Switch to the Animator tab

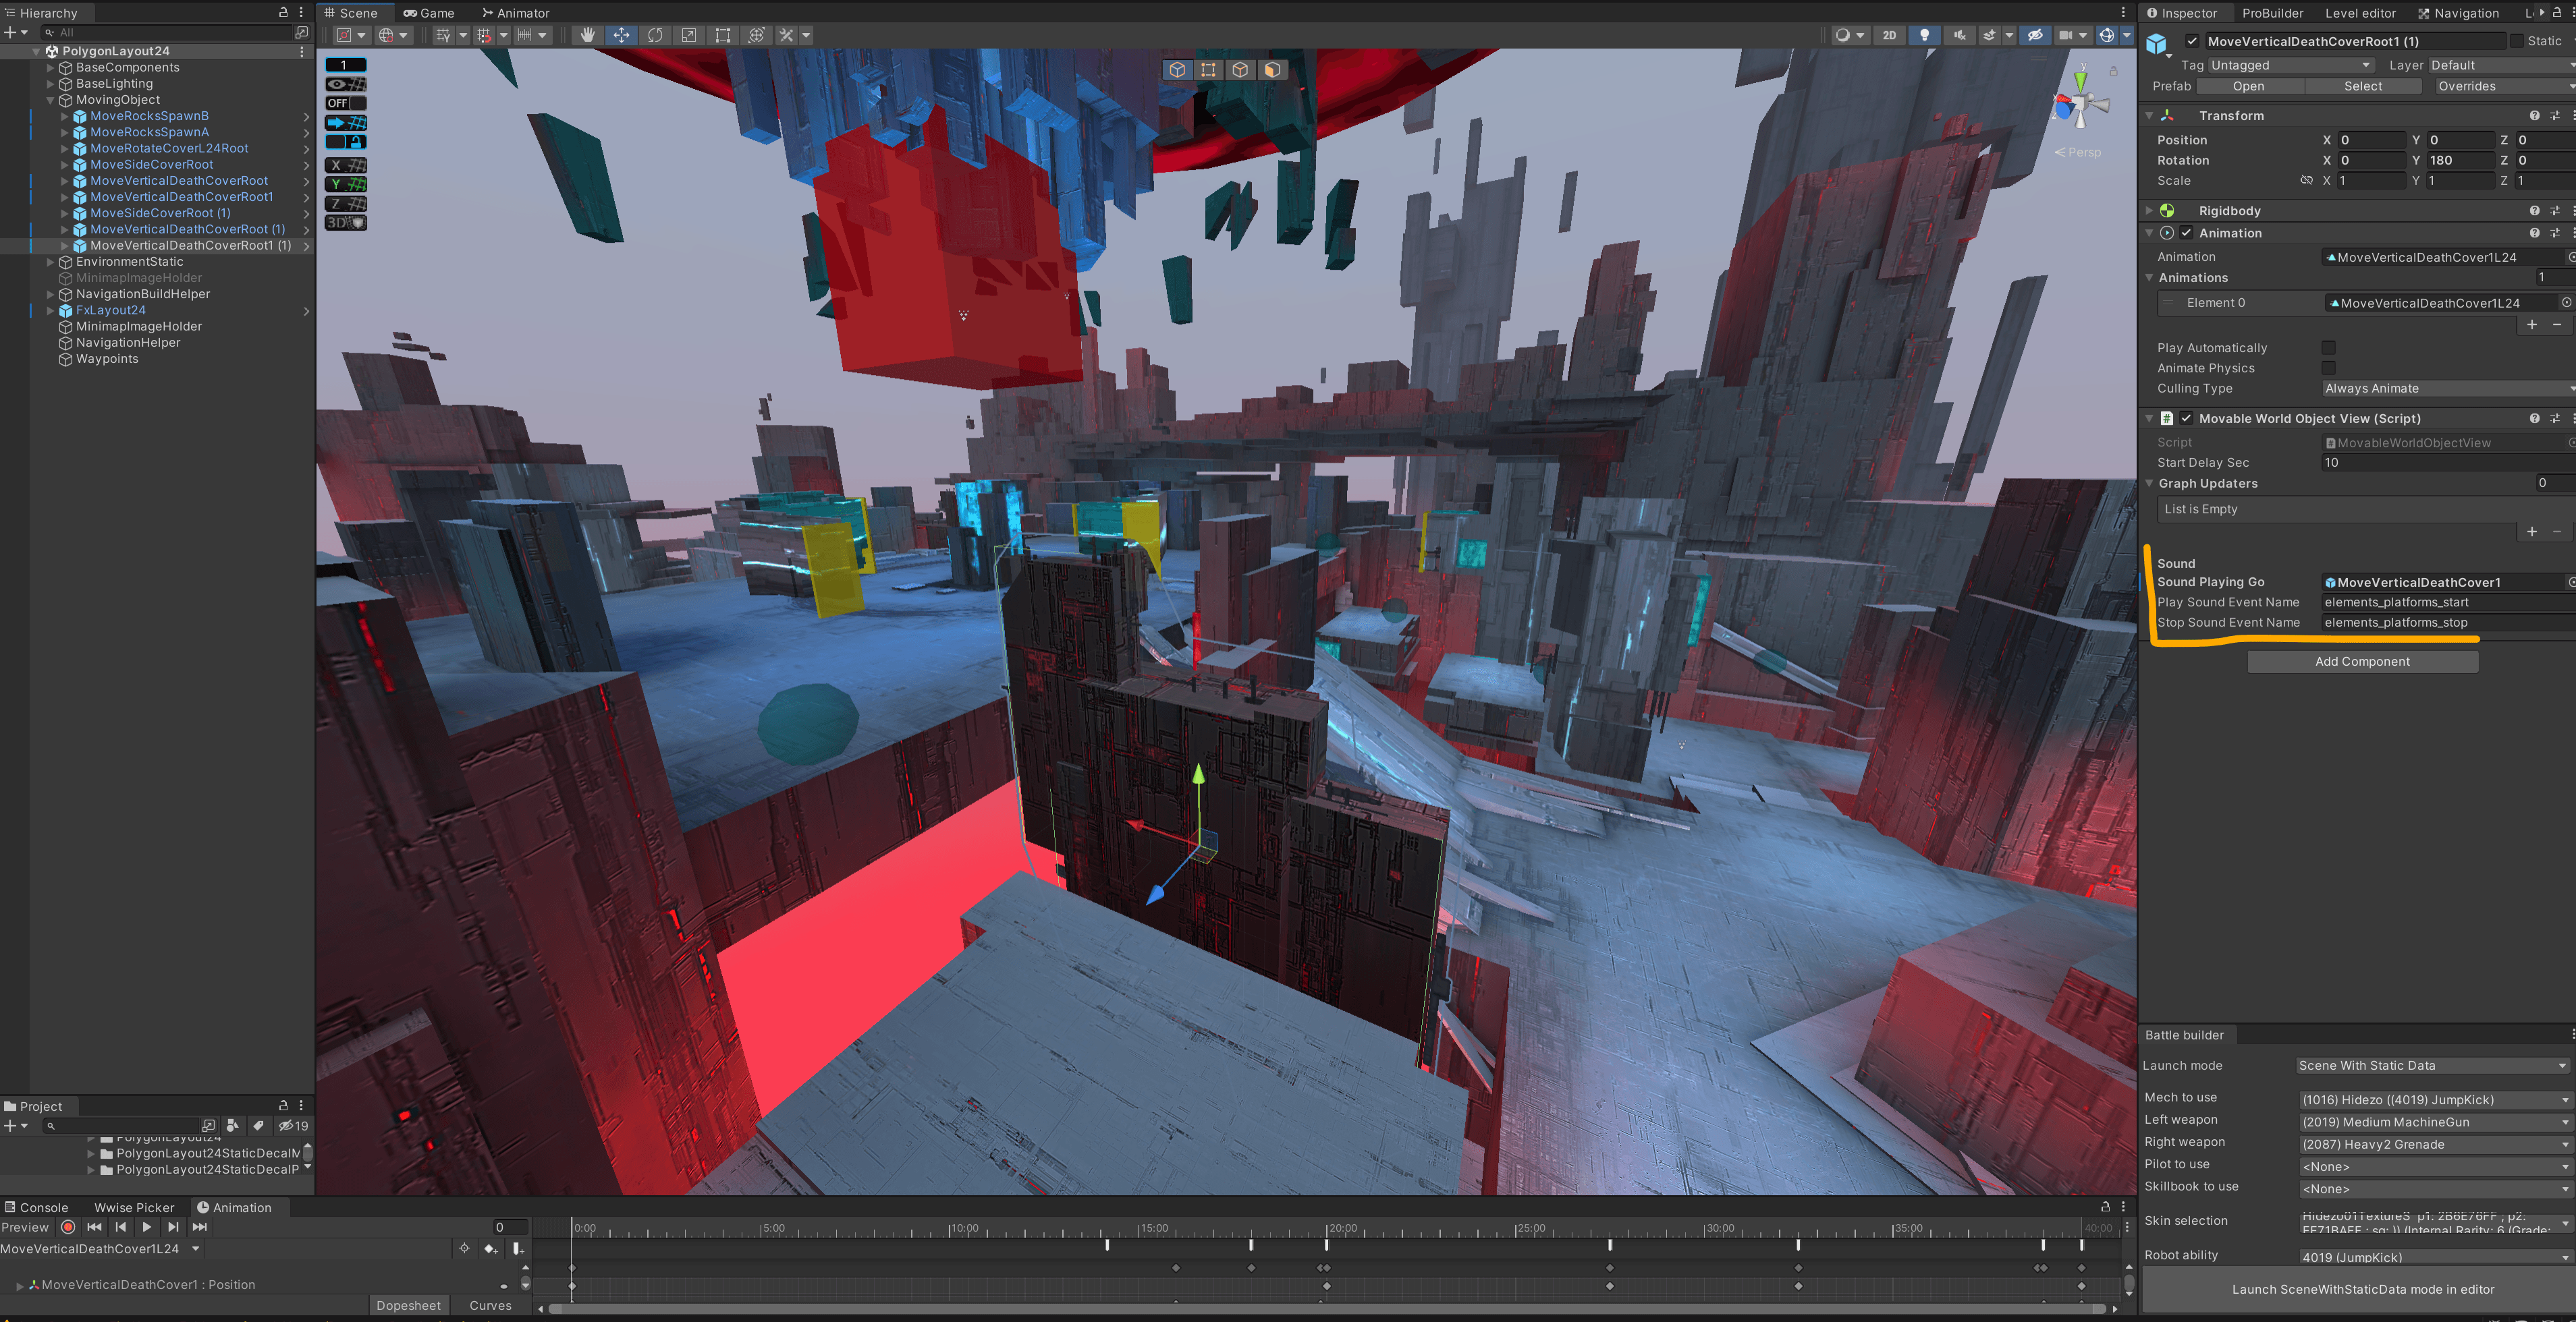(x=516, y=13)
